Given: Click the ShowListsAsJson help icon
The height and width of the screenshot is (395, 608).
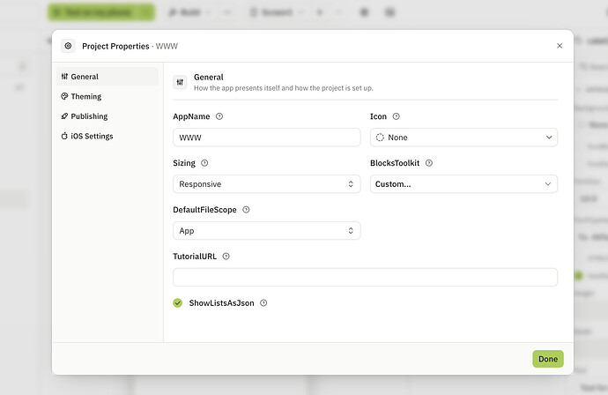Looking at the screenshot, I should tap(263, 303).
